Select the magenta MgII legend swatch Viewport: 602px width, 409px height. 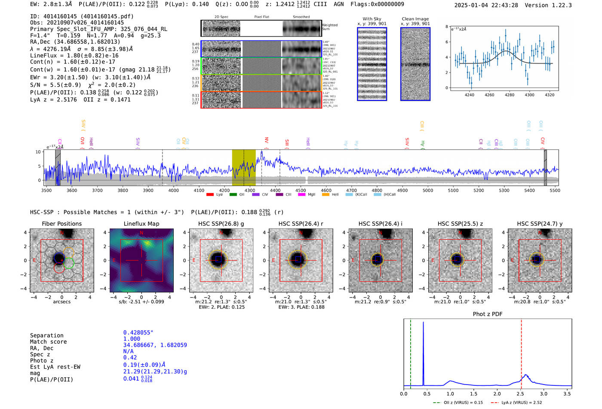coord(301,195)
